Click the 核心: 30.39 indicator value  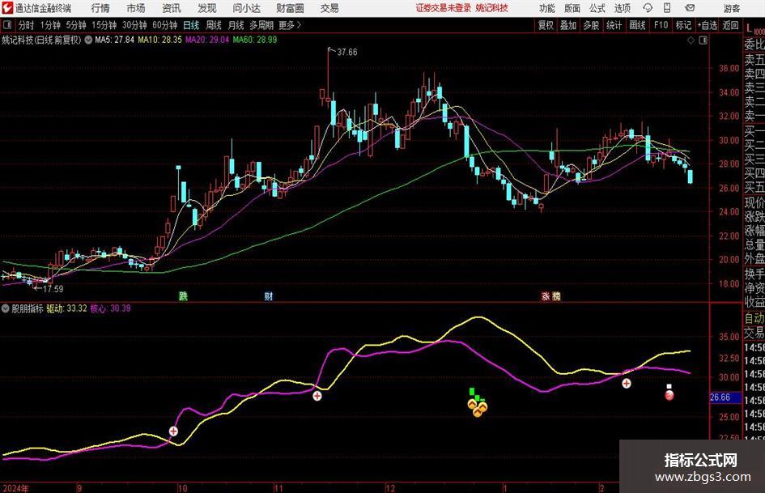(x=110, y=308)
